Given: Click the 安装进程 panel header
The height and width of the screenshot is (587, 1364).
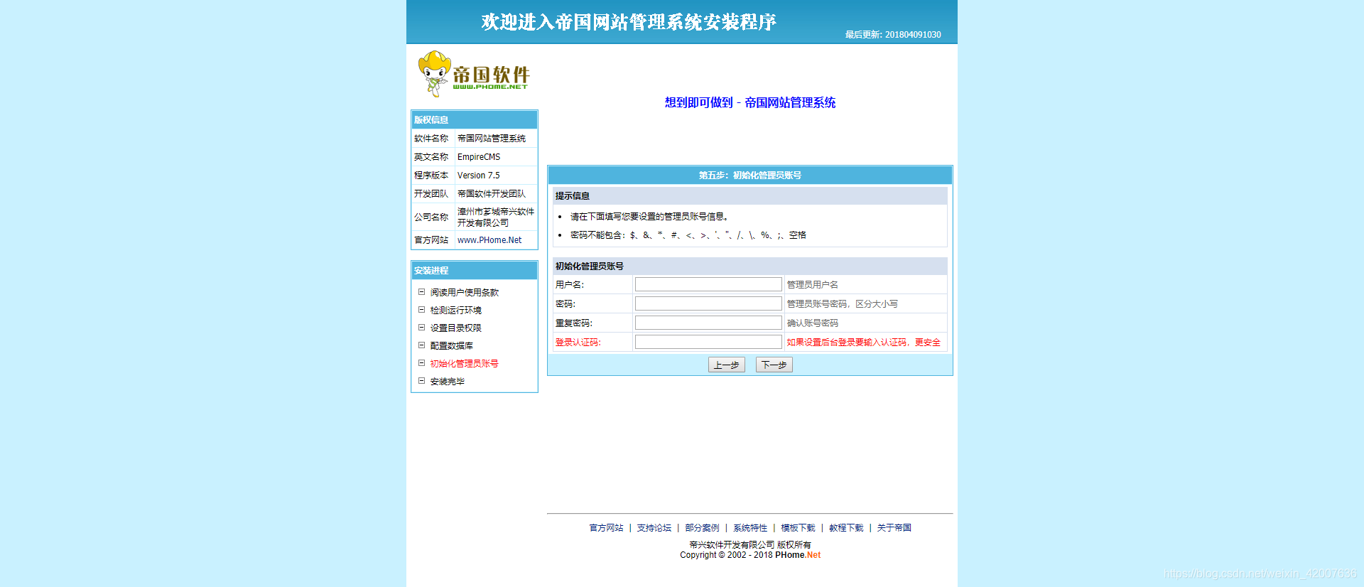Looking at the screenshot, I should (475, 270).
